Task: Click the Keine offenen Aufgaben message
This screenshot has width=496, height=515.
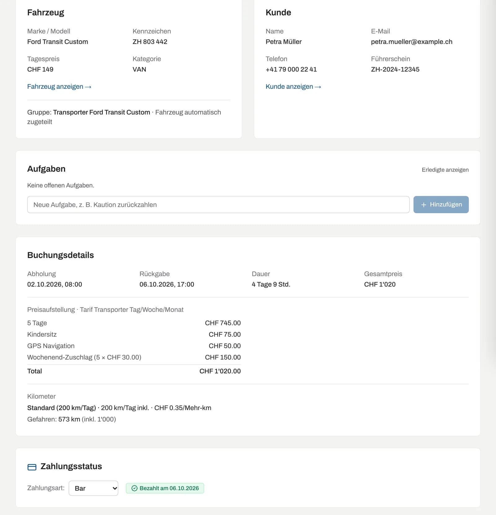Action: [x=61, y=186]
